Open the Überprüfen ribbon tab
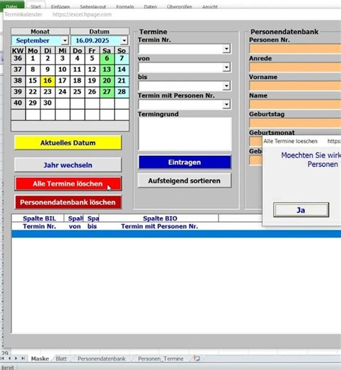The height and width of the screenshot is (370, 341). coord(179,6)
